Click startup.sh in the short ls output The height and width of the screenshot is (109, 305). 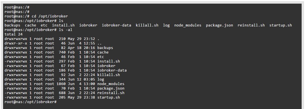(x=280, y=25)
